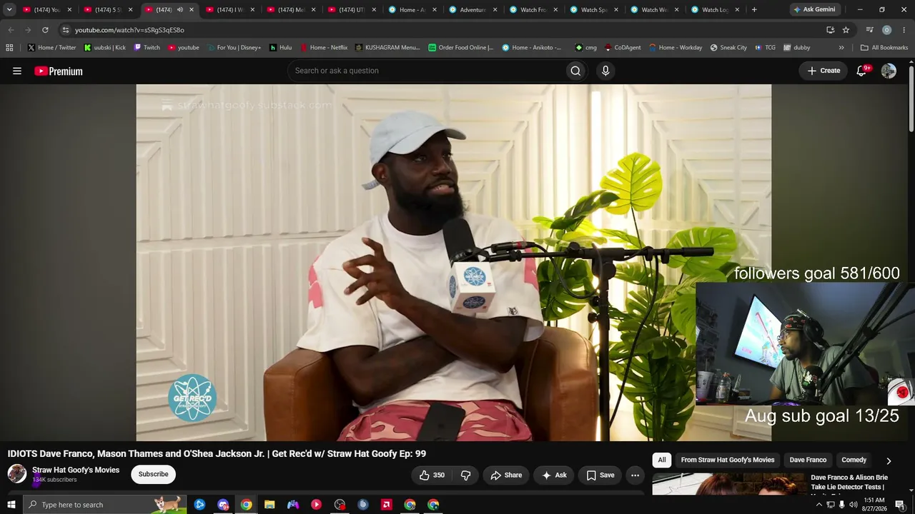This screenshot has width=915, height=514.
Task: Open the Windows Start menu
Action: [x=11, y=505]
